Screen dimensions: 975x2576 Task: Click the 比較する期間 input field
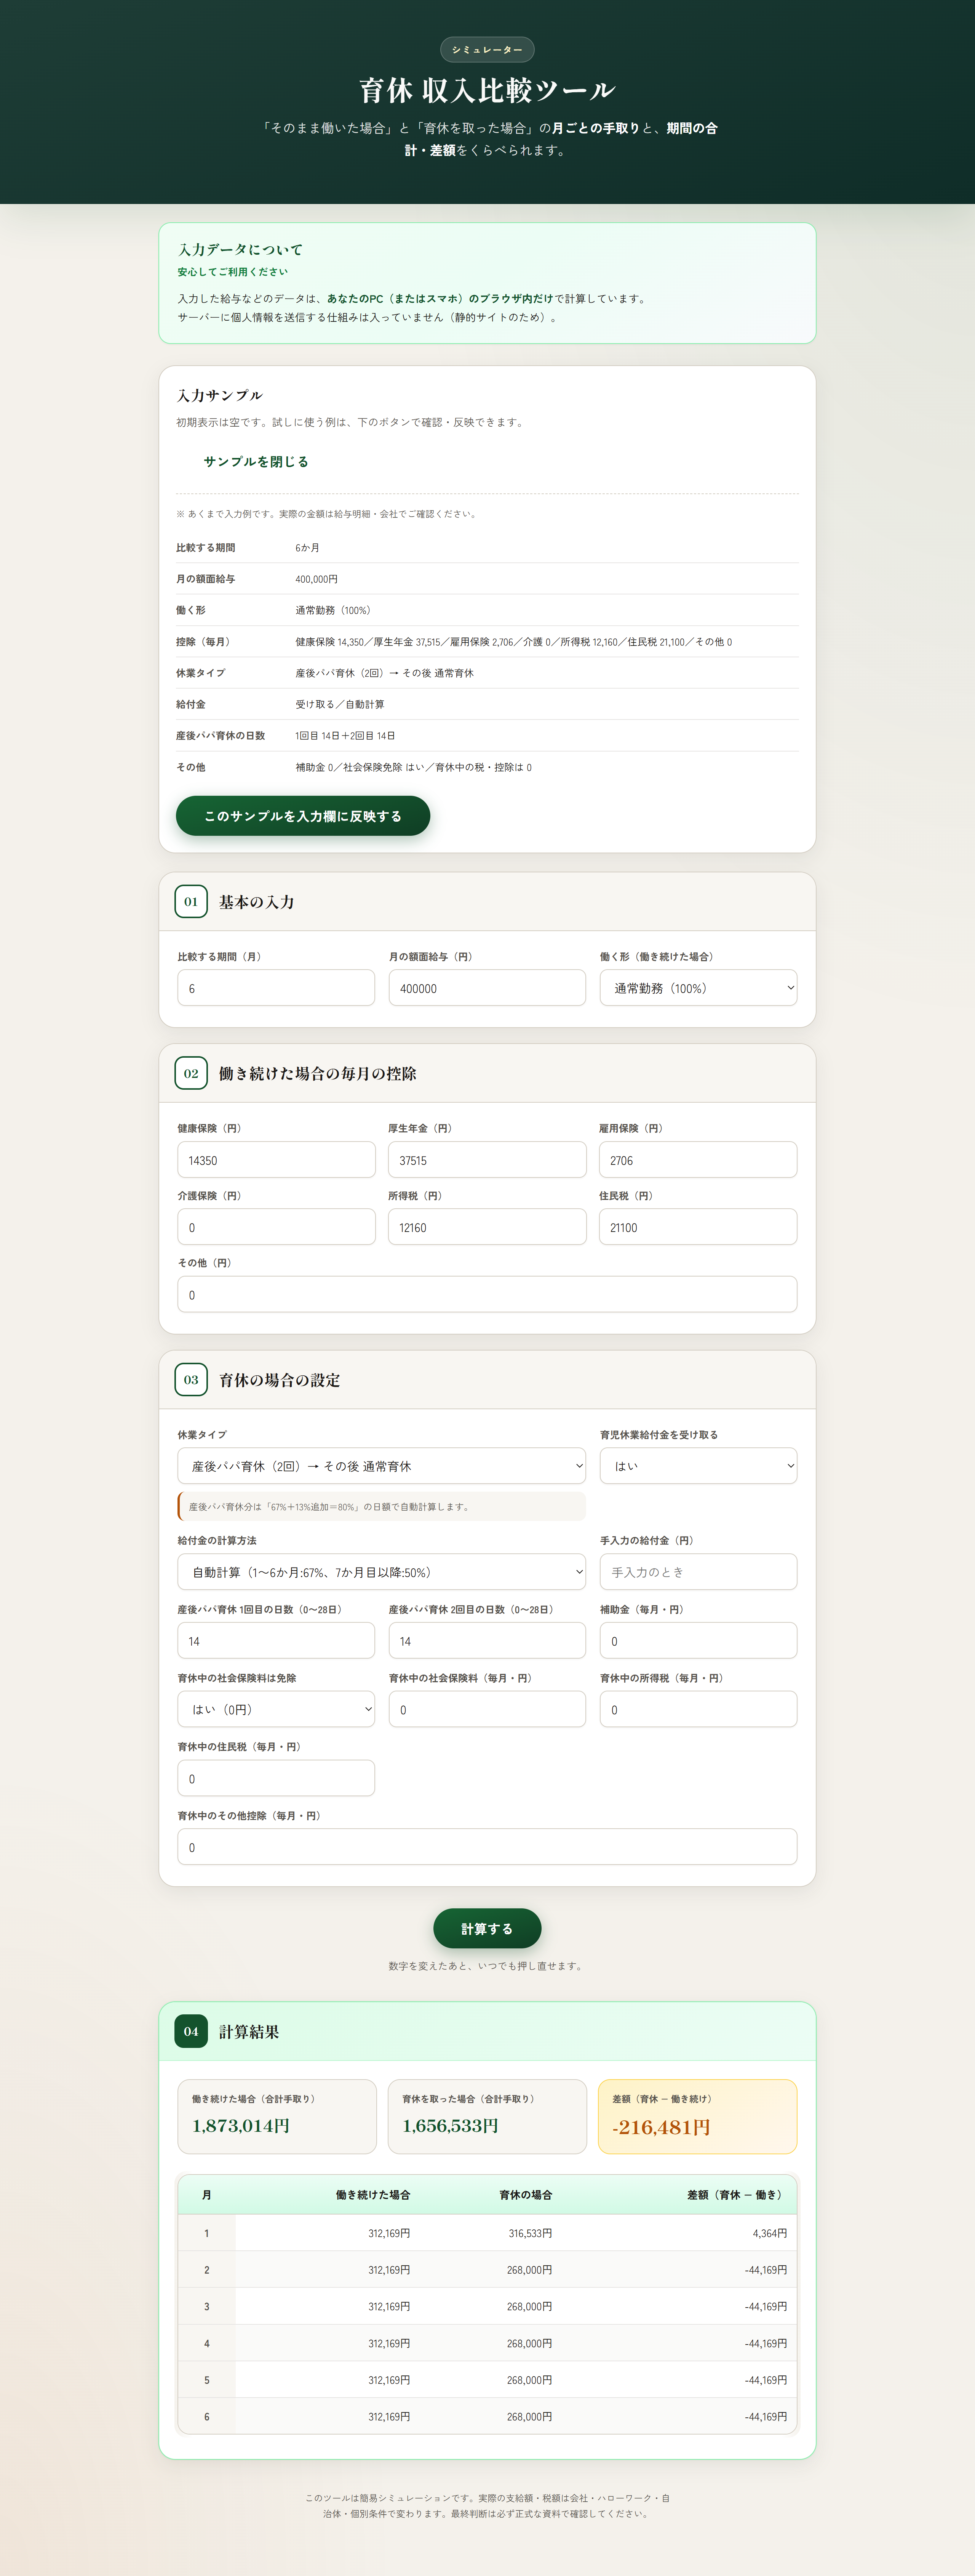tap(276, 988)
